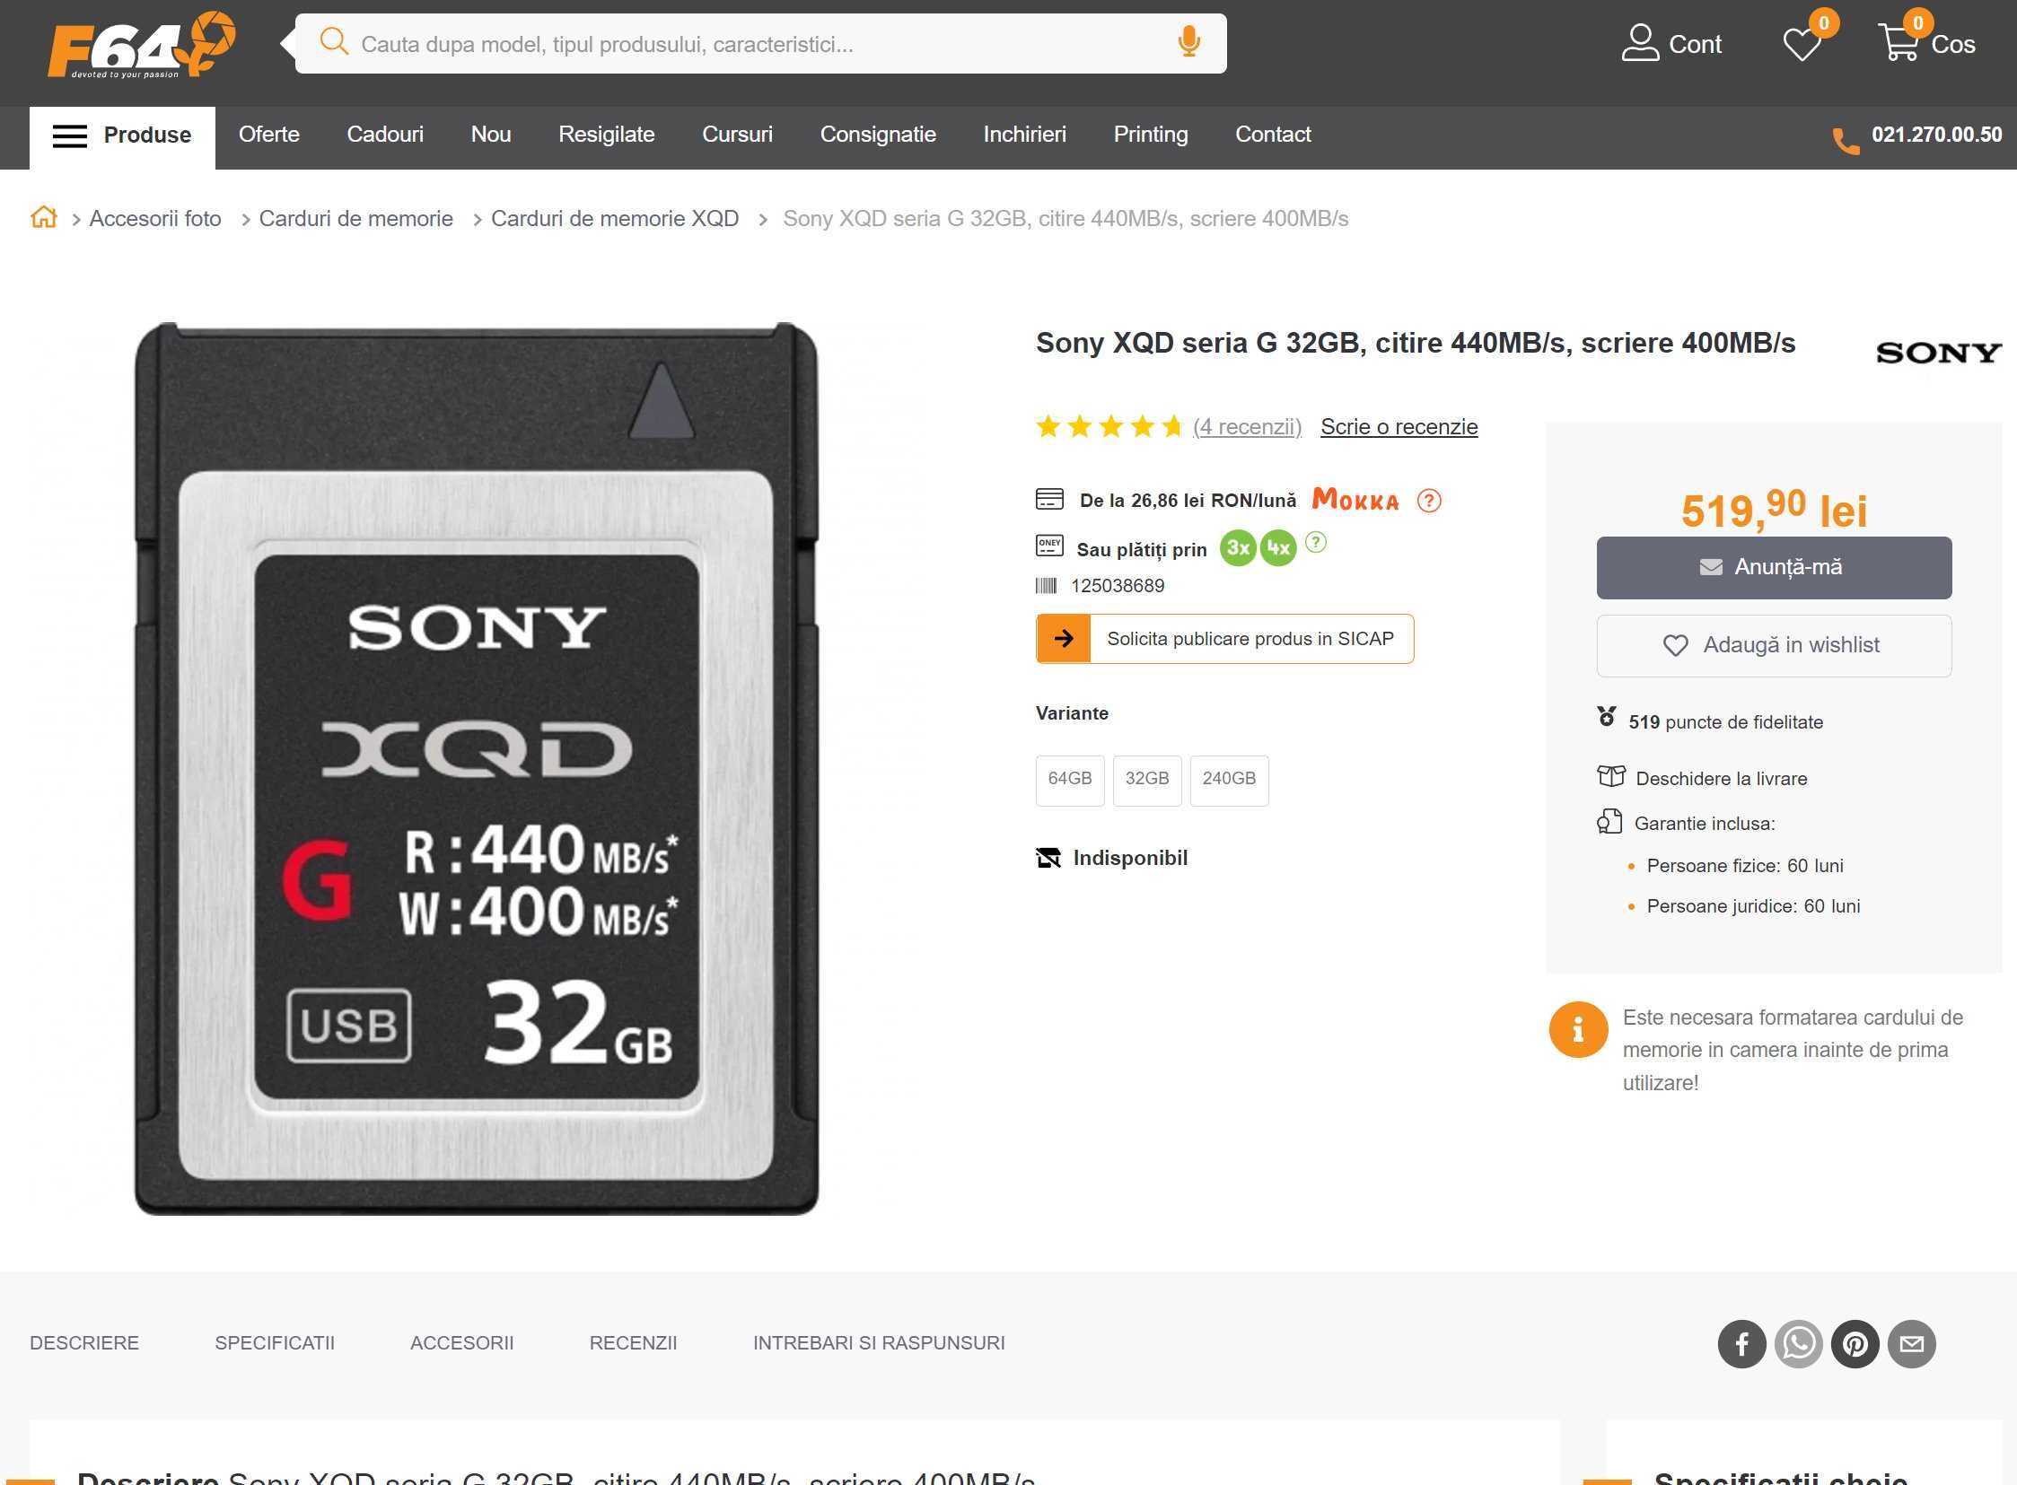Click the barcode icon beside 125038689
This screenshot has height=1485, width=2017.
[x=1046, y=586]
